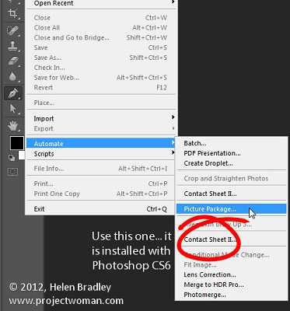Select the Crop tool
The width and height of the screenshot is (290, 311).
click(x=12, y=13)
